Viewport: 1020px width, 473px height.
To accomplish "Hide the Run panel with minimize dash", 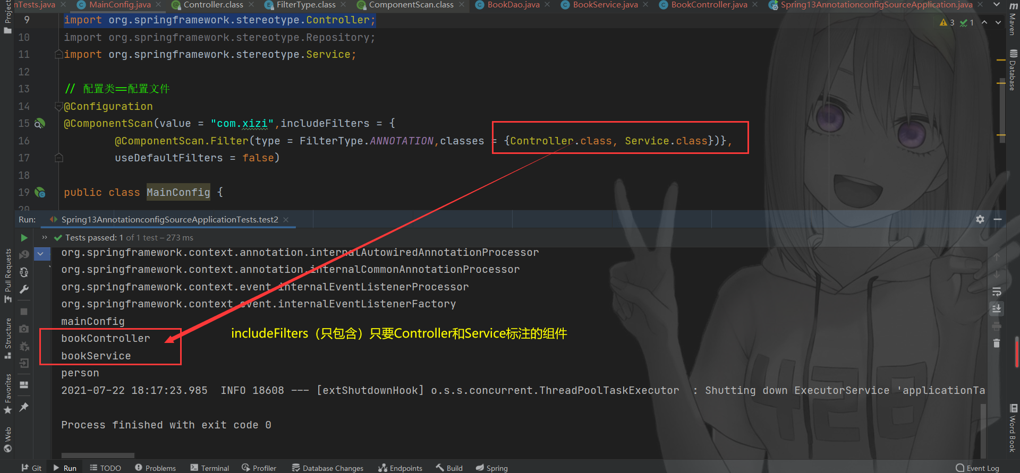I will [x=998, y=219].
